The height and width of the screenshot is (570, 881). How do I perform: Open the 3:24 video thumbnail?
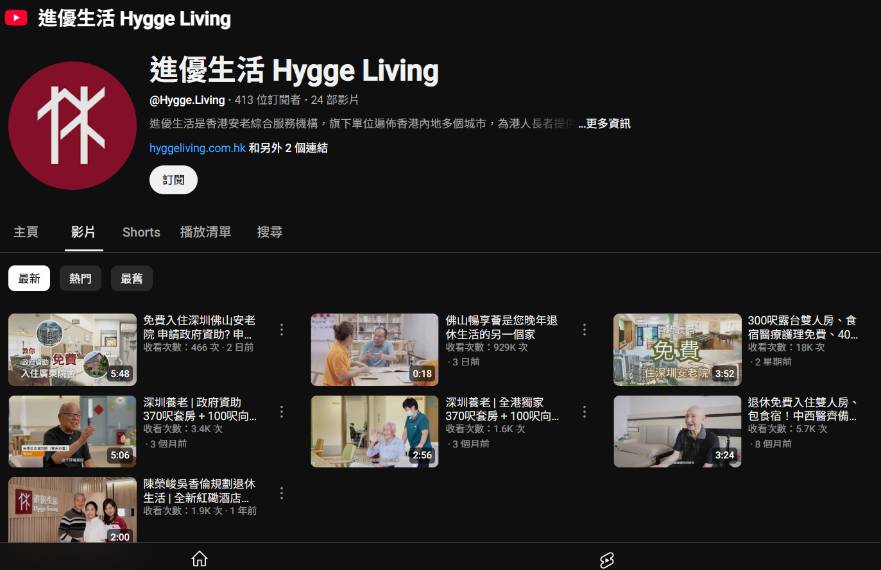[678, 432]
